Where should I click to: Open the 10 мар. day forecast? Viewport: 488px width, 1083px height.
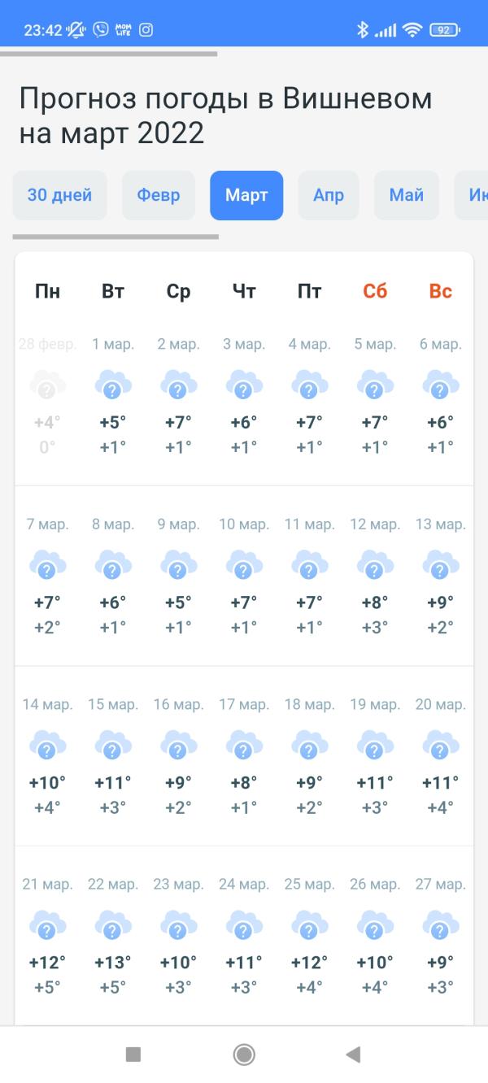[244, 575]
